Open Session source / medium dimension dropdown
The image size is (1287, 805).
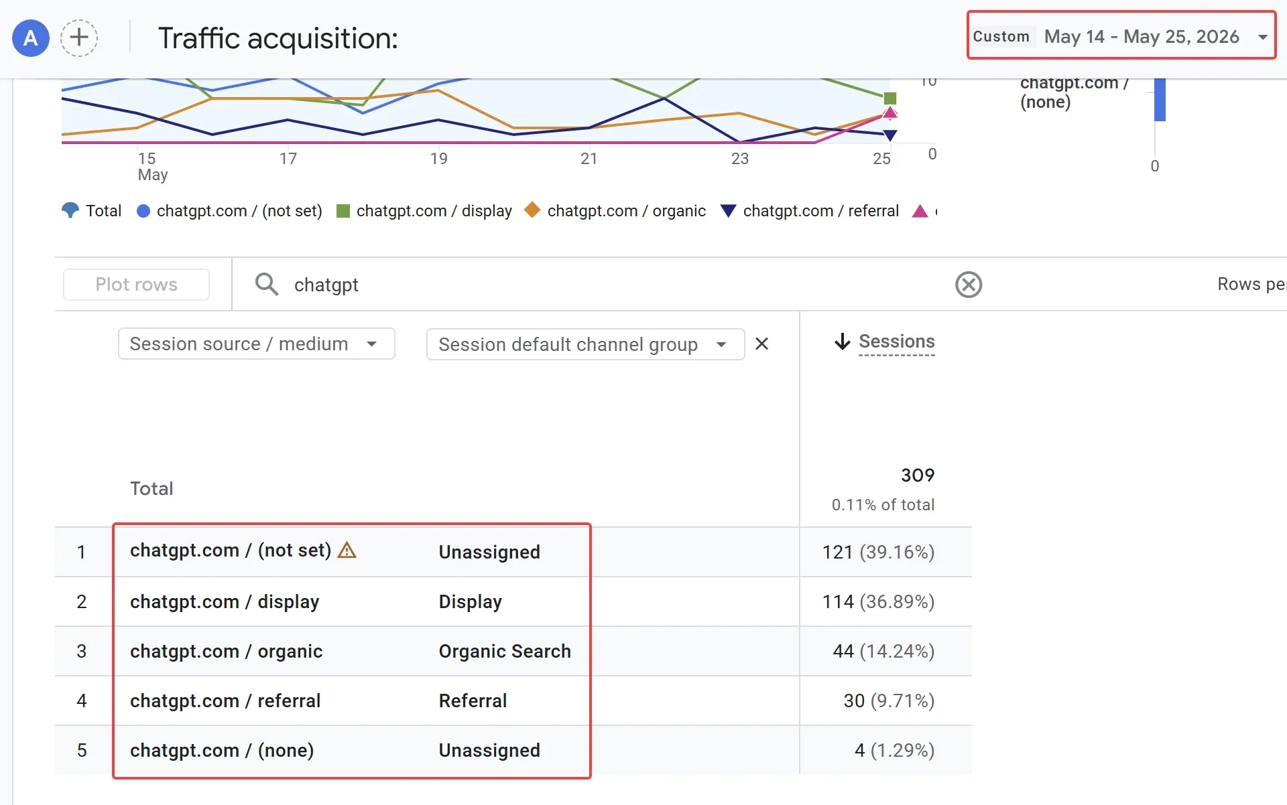tap(256, 344)
